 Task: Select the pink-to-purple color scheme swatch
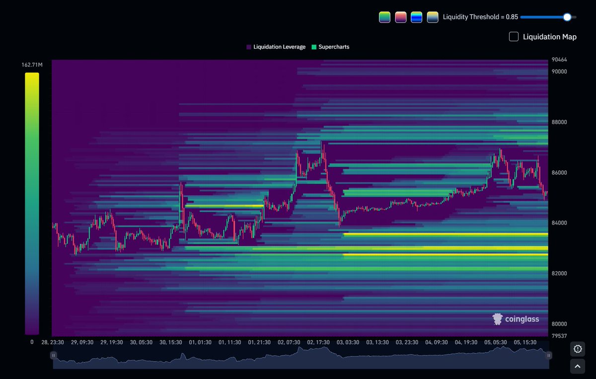[x=400, y=17]
